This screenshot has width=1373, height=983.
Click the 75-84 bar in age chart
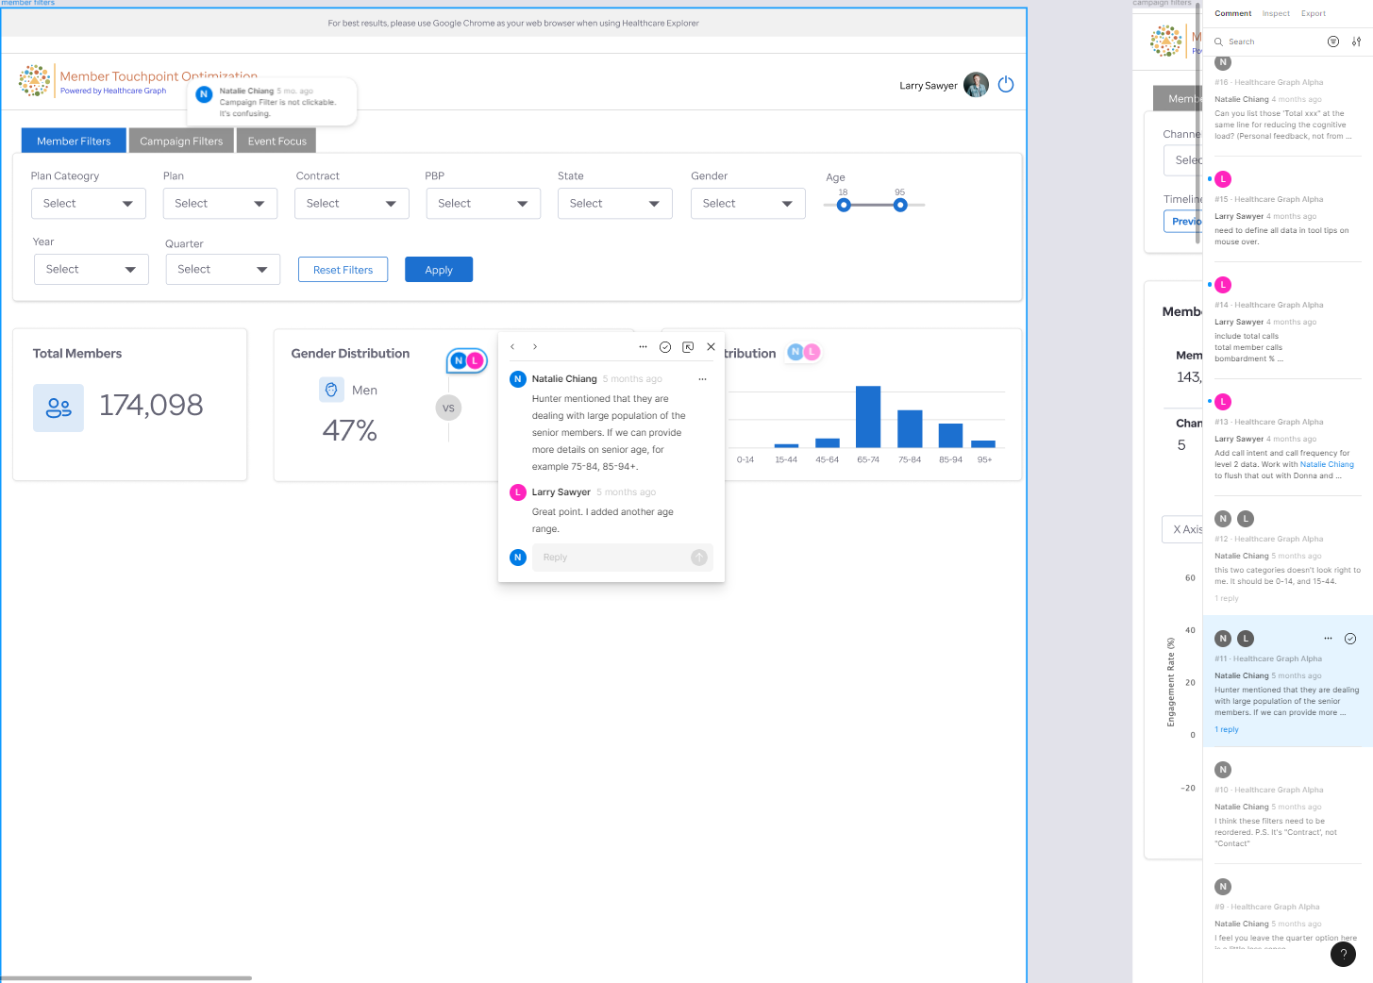coord(910,428)
